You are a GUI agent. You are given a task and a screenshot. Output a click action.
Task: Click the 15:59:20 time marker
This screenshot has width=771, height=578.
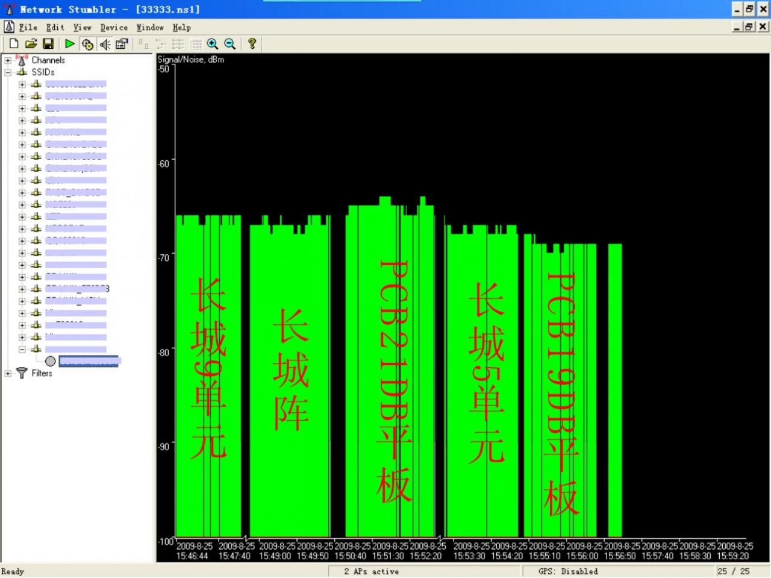tap(733, 556)
